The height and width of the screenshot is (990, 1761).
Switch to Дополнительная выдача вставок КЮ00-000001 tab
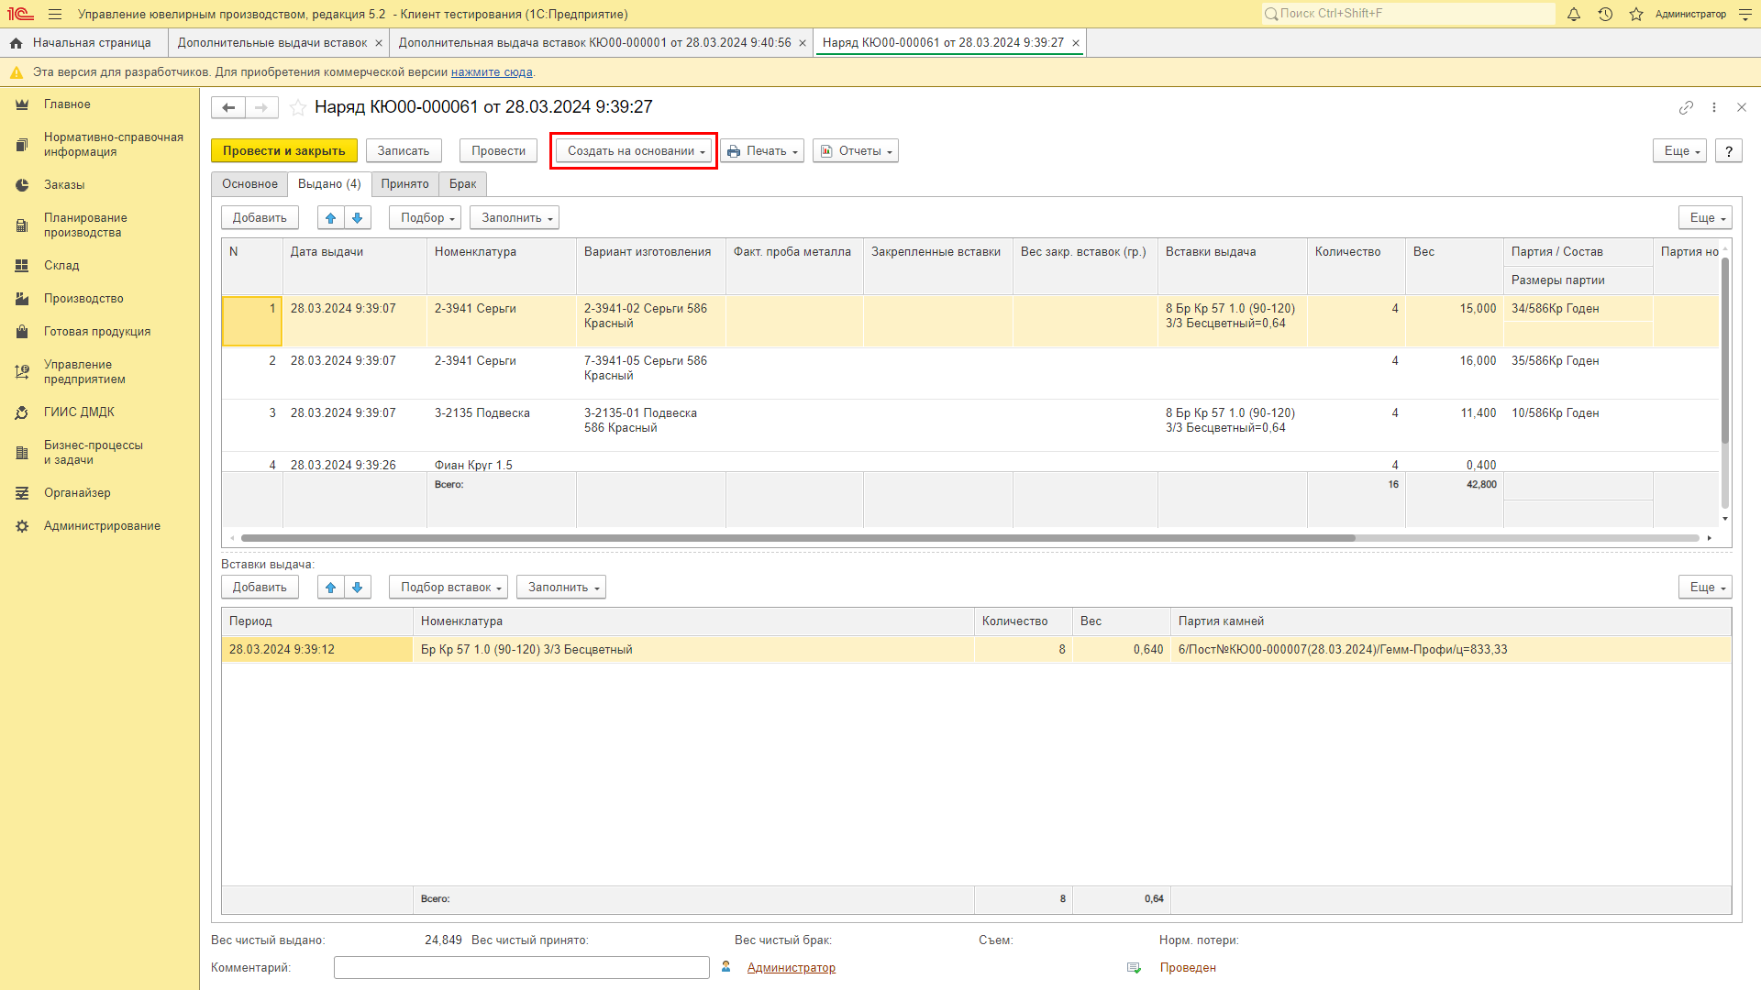(x=594, y=43)
